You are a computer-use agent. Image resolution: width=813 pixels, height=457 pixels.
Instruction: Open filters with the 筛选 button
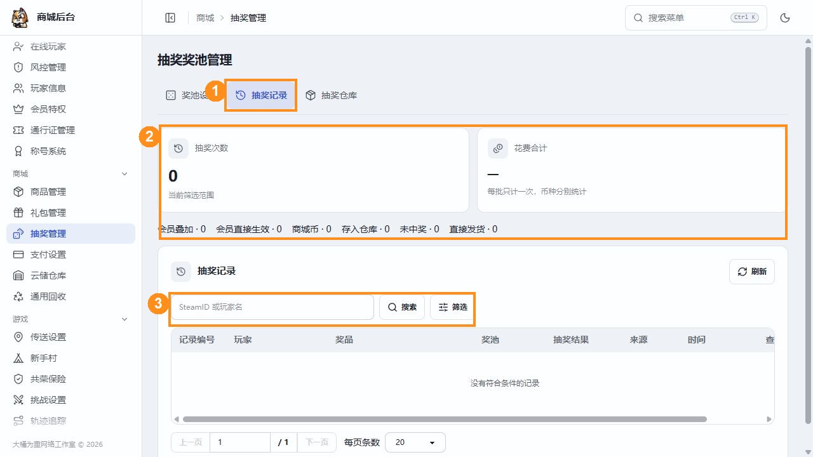click(x=452, y=307)
